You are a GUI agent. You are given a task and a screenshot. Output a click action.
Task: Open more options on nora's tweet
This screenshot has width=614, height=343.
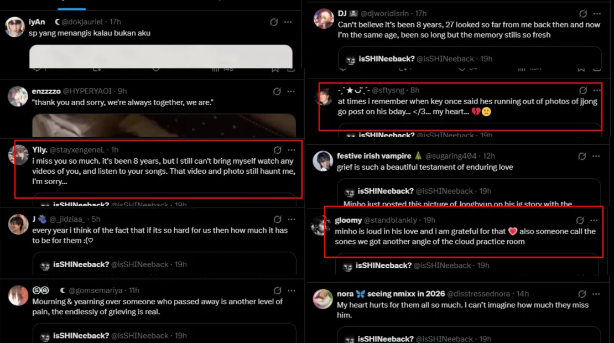596,294
